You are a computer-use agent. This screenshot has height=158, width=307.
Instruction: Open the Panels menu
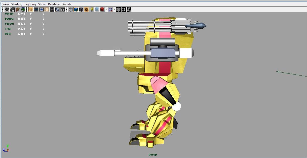point(67,4)
